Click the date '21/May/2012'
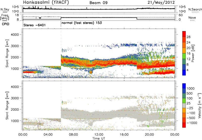 [161, 2]
